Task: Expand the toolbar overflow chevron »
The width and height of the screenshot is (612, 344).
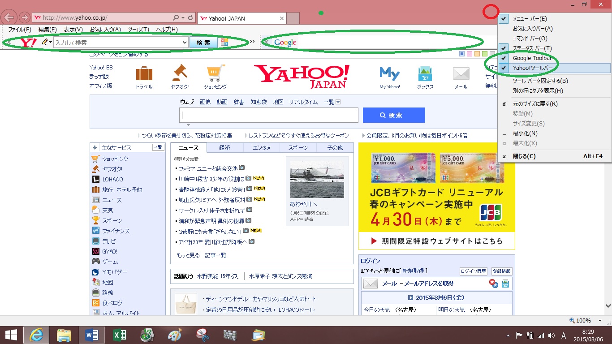Action: (x=252, y=42)
